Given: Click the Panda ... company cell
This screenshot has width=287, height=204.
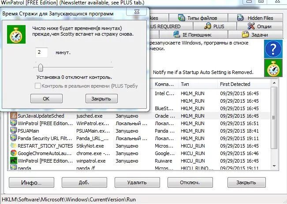Looking at the screenshot, I should [164, 131].
